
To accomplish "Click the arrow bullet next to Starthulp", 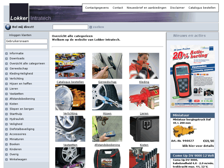I will click(x=6, y=114).
